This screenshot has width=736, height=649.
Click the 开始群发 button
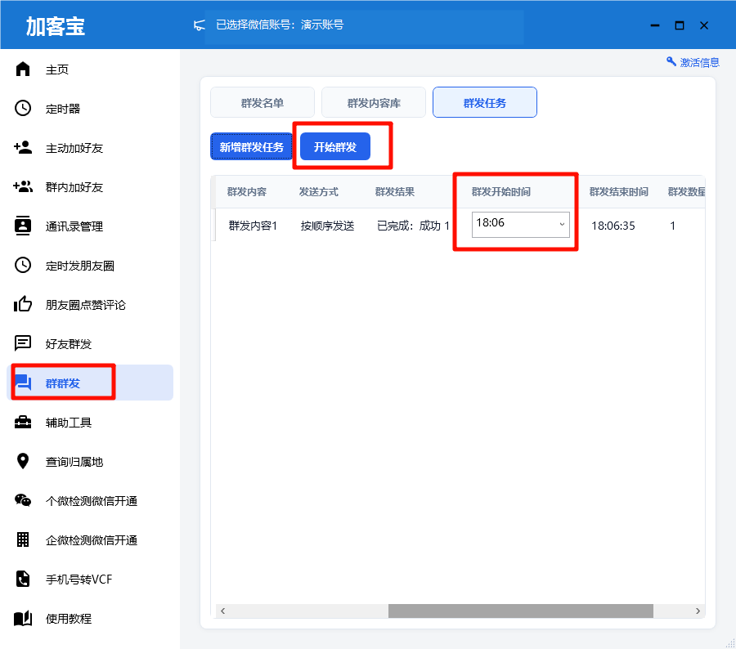click(x=335, y=146)
